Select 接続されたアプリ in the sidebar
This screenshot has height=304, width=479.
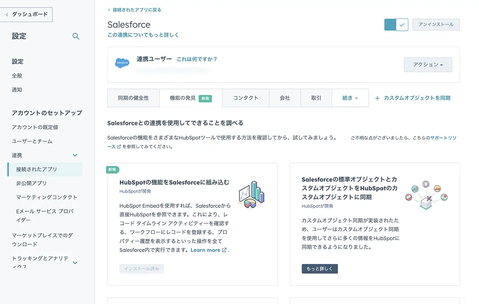point(45,169)
